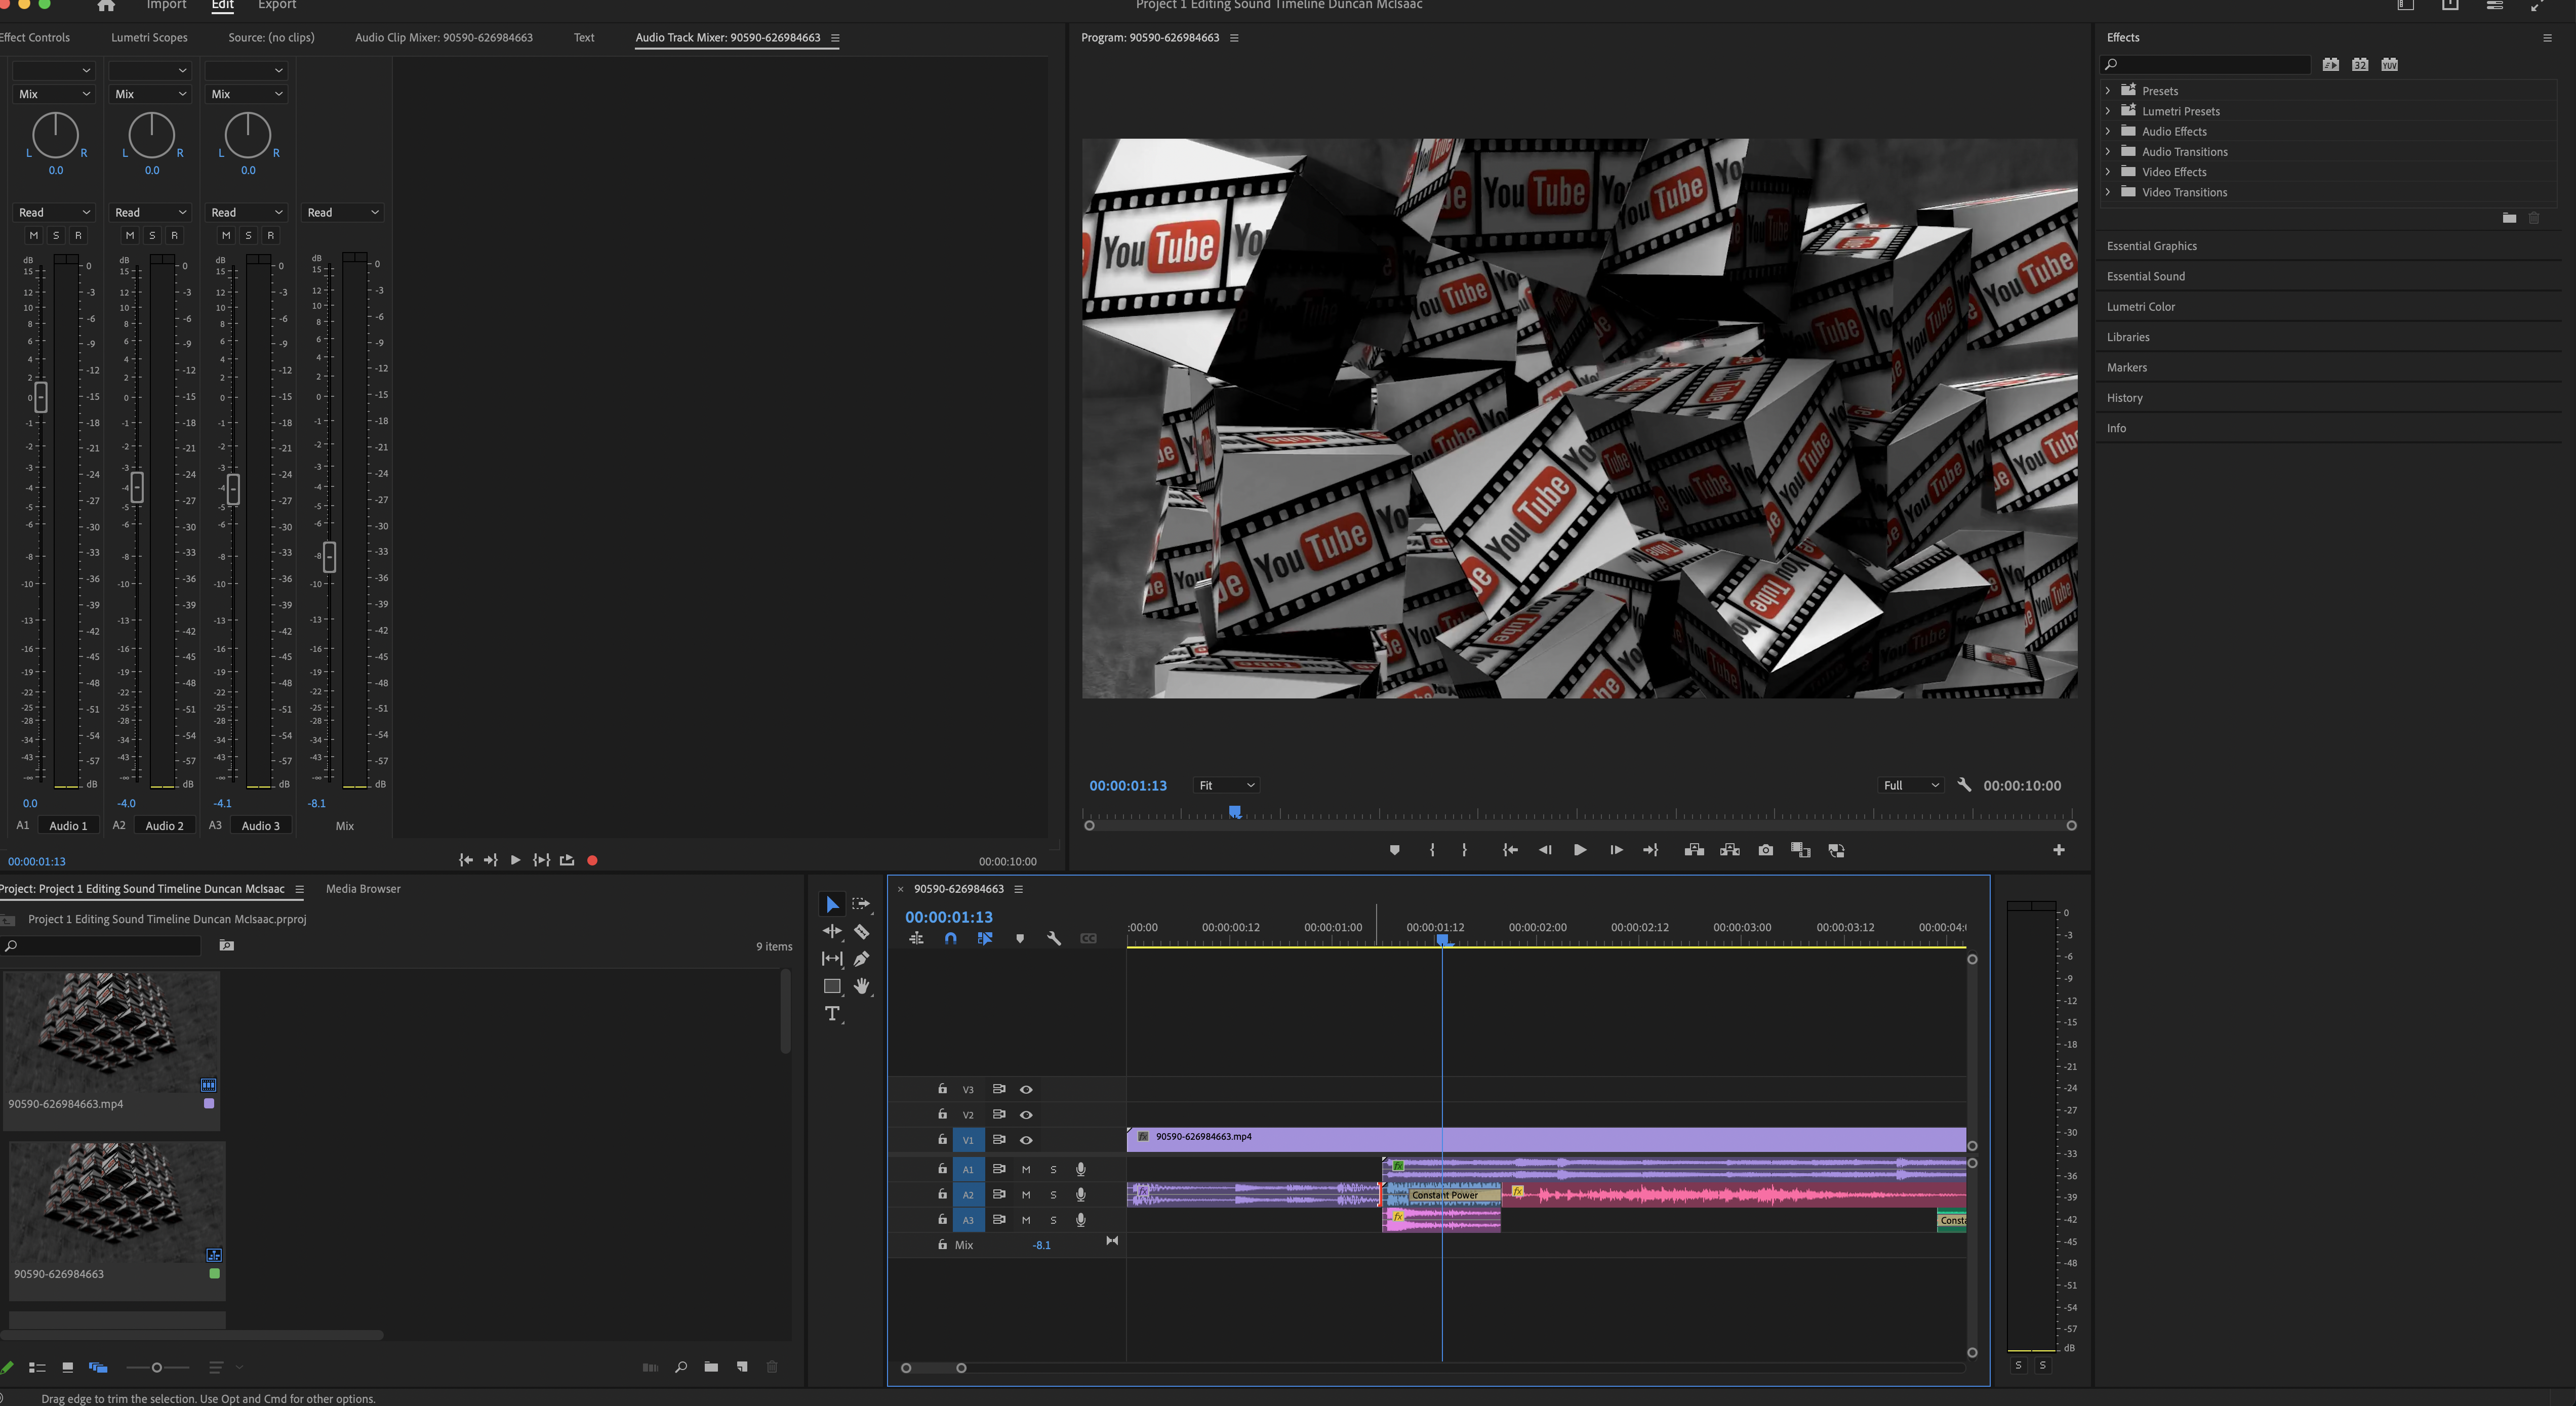The height and width of the screenshot is (1406, 2576).
Task: Select the Slip tool
Action: click(x=832, y=958)
